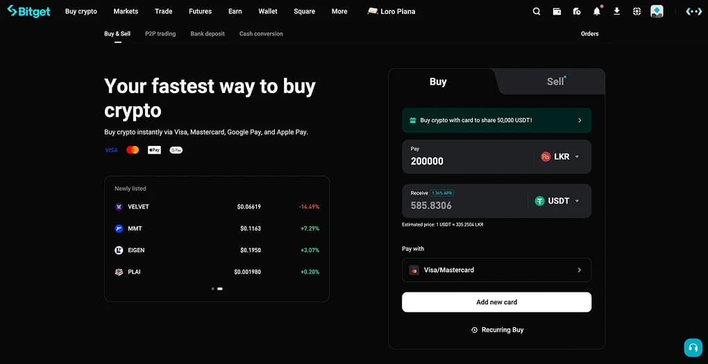Expand the Visa/Mastercard payment method selector

tap(496, 270)
